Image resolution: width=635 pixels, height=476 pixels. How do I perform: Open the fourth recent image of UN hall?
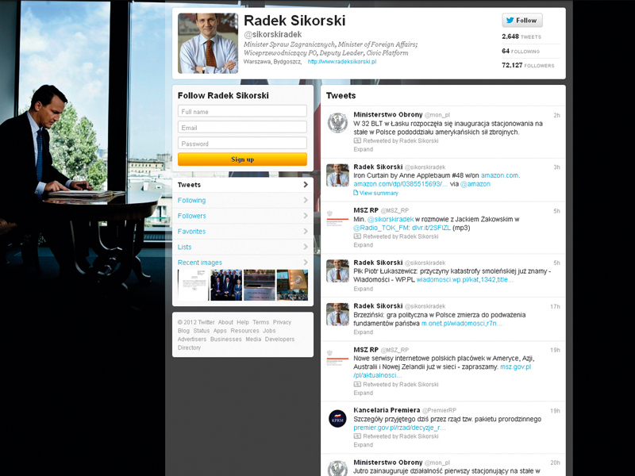tap(292, 285)
